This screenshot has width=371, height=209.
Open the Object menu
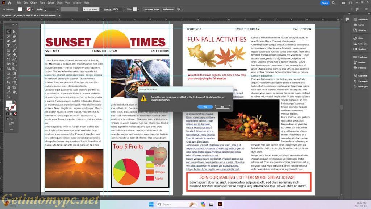(34, 3)
